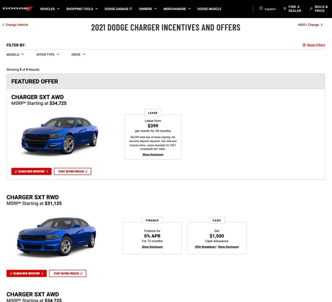Search New Inventory for featured Charger SXT AWD
The image size is (332, 302).
[31, 172]
